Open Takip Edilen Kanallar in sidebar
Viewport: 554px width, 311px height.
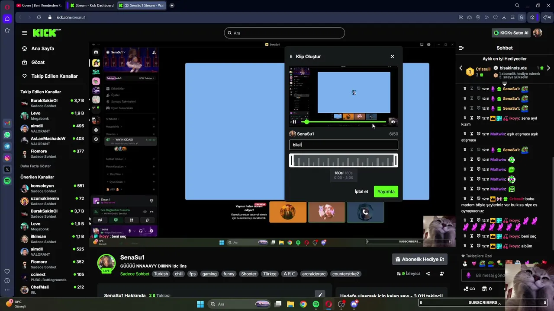[x=54, y=76]
